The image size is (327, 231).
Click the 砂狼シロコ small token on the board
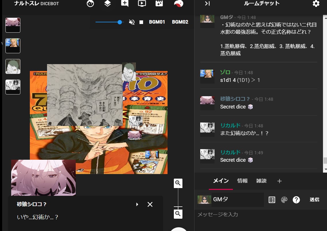(135, 135)
